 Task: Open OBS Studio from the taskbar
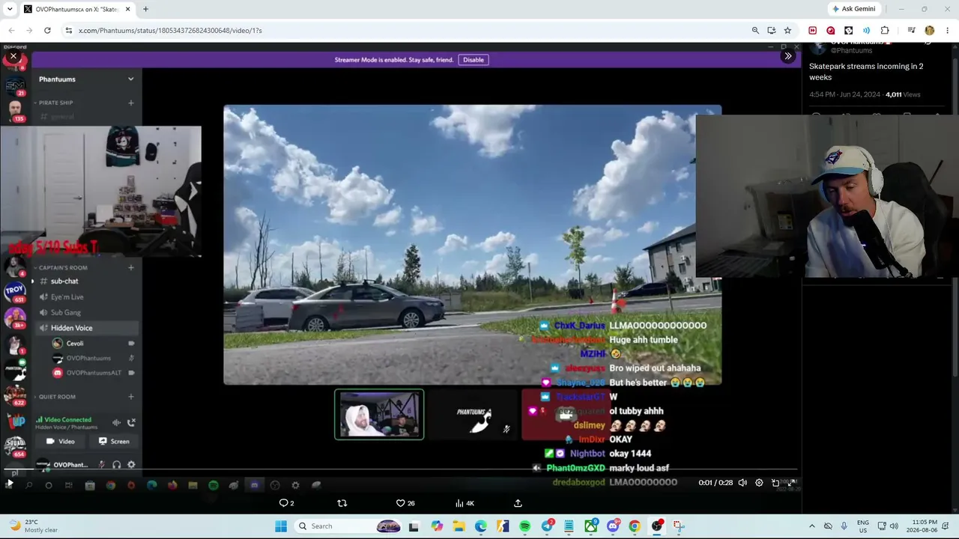coord(657,526)
